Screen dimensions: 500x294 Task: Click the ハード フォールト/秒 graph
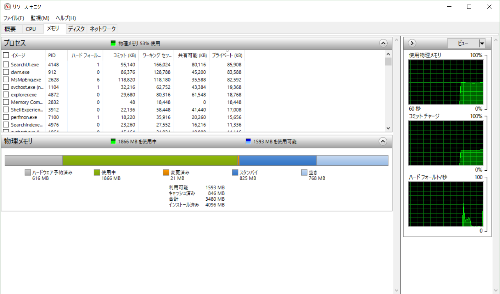446,204
